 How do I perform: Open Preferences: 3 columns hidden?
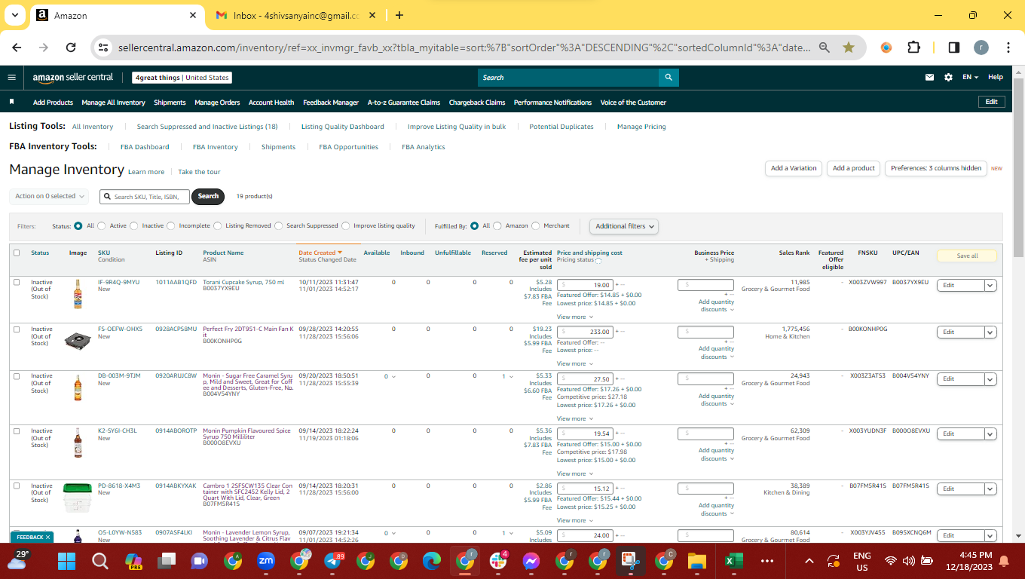pos(936,168)
